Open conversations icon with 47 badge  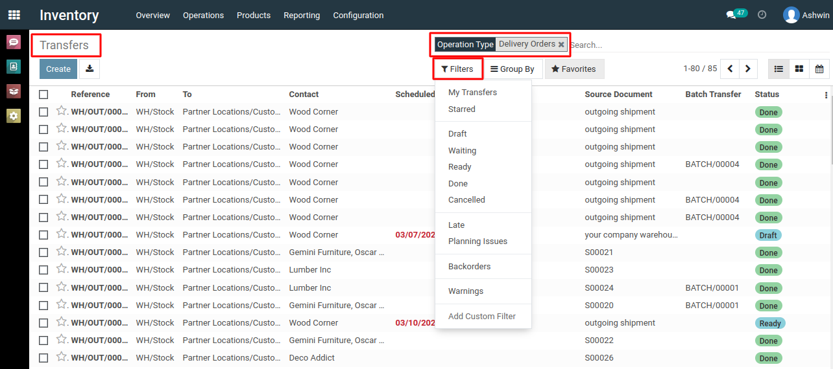(x=736, y=14)
